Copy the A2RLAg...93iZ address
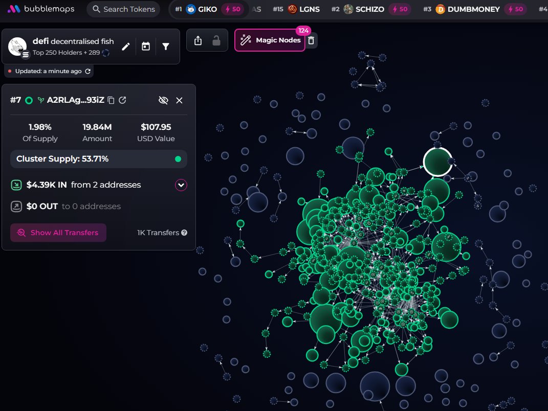 111,100
